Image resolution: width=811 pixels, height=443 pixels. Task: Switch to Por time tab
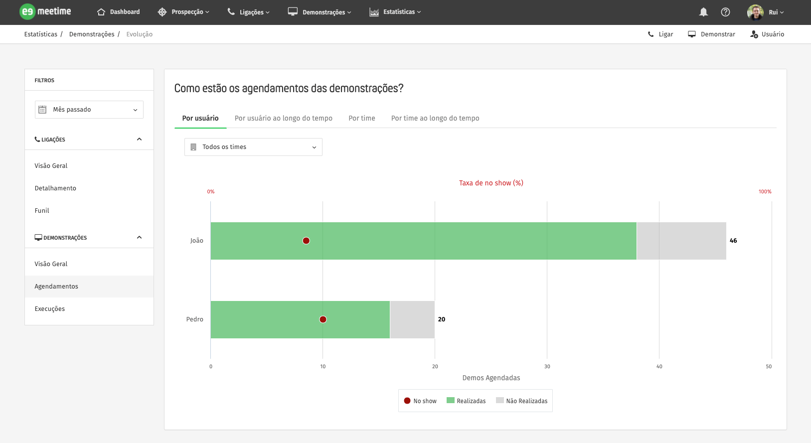(362, 118)
